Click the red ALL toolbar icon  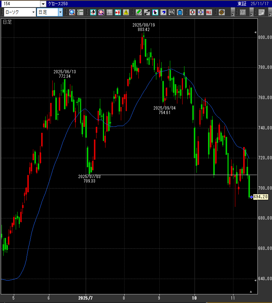[209, 12]
